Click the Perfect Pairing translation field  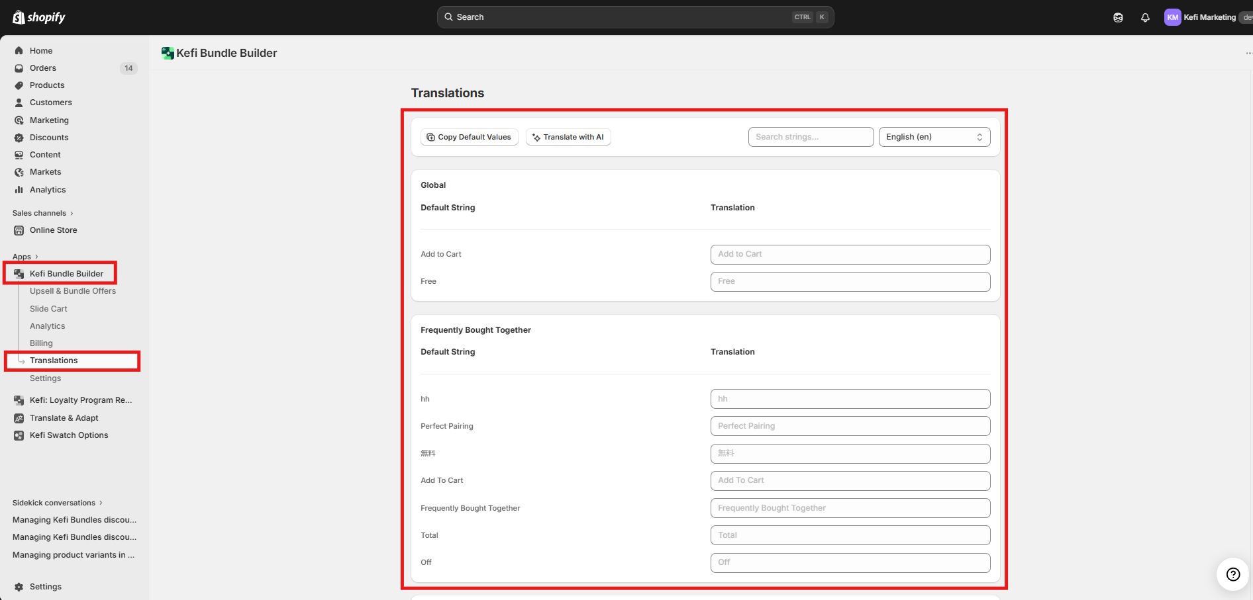tap(850, 426)
